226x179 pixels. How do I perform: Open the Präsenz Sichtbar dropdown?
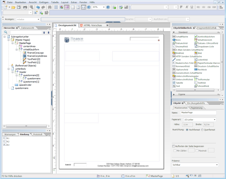tap(195, 165)
